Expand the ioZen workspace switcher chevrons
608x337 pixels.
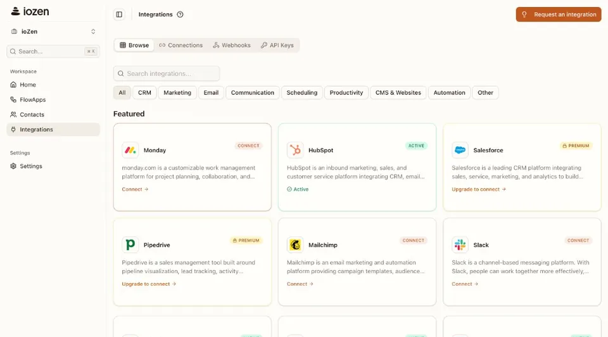tap(93, 32)
